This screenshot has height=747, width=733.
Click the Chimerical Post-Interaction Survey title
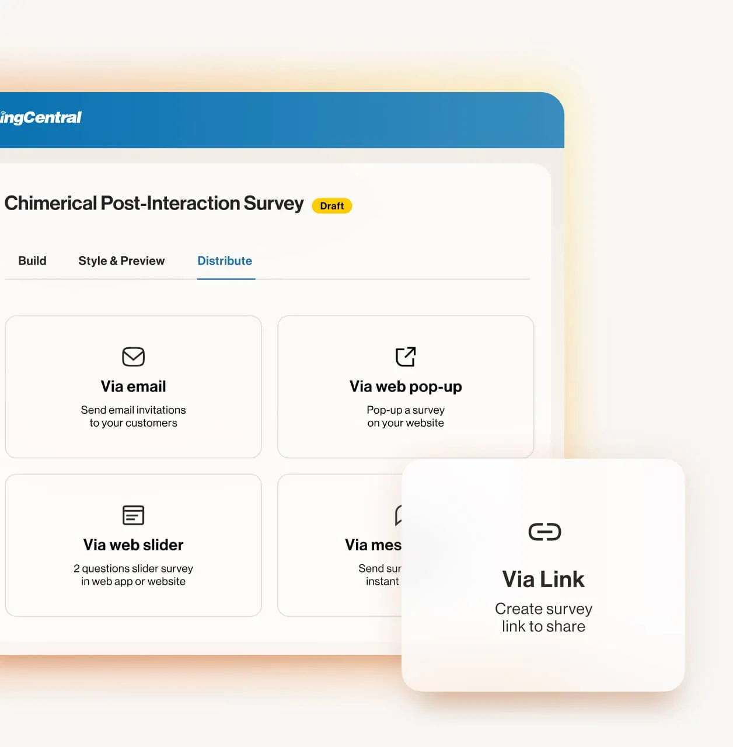[x=154, y=203]
